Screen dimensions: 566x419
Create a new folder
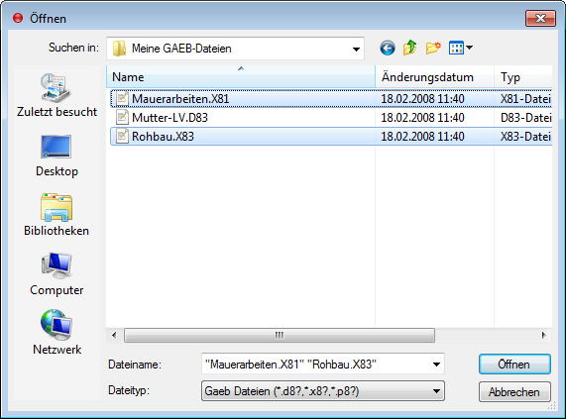point(433,48)
